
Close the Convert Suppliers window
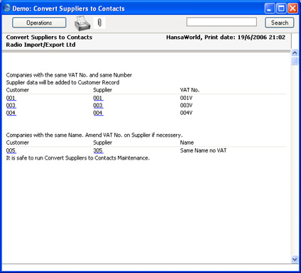tap(292, 9)
